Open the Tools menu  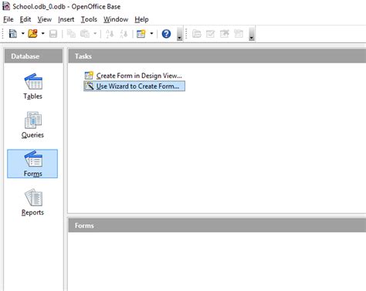click(89, 19)
